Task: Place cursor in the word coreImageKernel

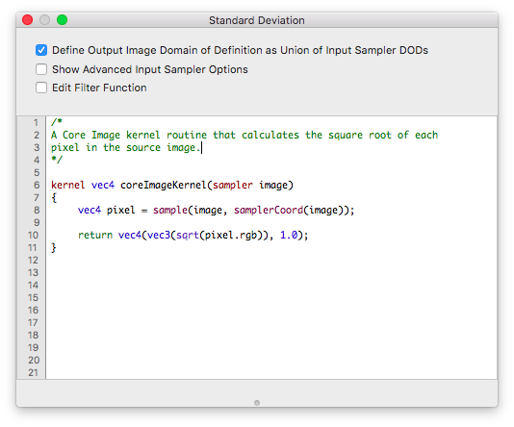Action: (x=164, y=185)
